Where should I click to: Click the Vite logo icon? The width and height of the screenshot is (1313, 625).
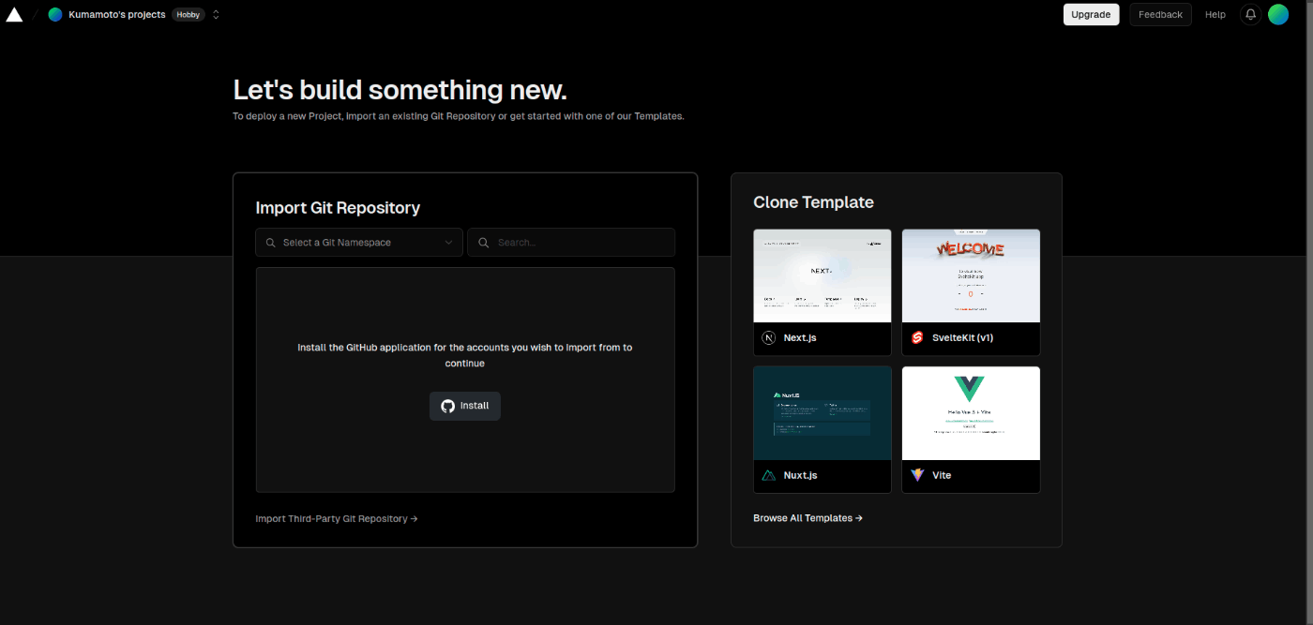coord(917,475)
